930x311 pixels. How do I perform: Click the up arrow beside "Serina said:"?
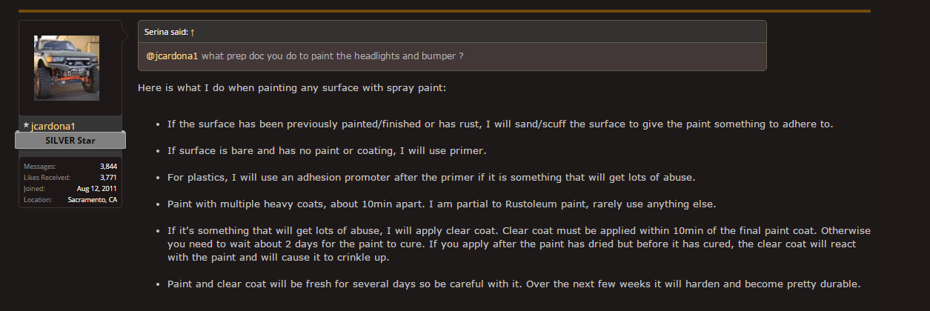pyautogui.click(x=193, y=33)
